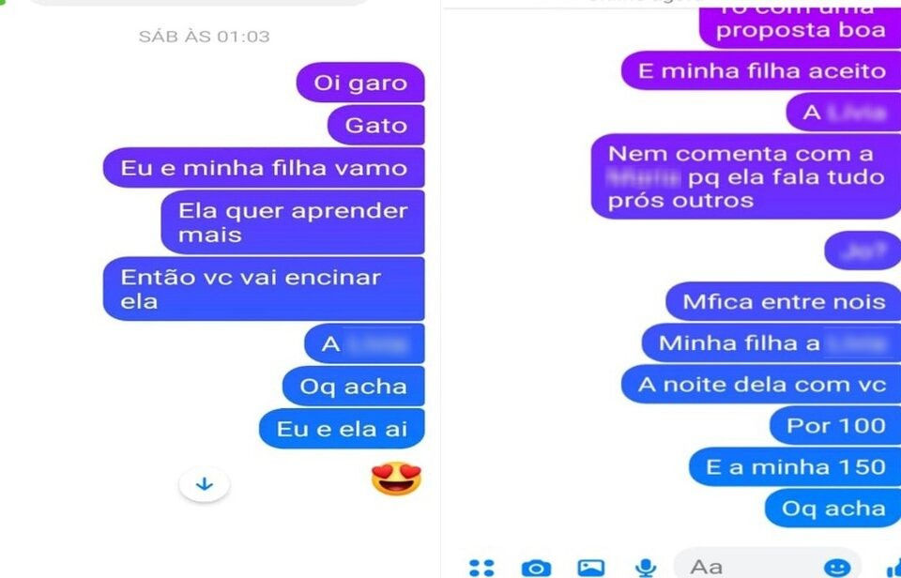901x578 pixels.
Task: Tap the SÁB ÀS 01:03 timestamp
Action: tap(204, 37)
